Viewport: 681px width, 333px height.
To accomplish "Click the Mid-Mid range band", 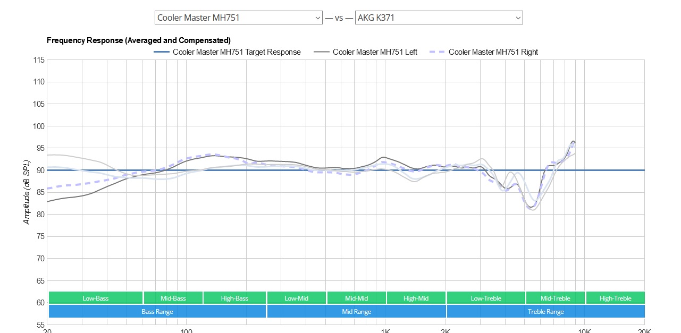I will [356, 298].
